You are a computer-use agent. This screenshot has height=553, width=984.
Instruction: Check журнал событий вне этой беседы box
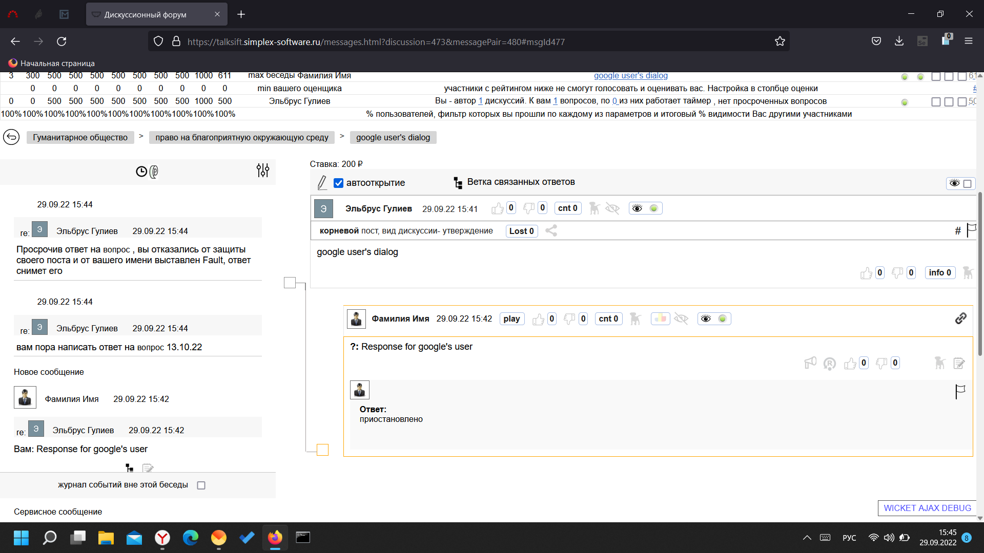(x=201, y=485)
